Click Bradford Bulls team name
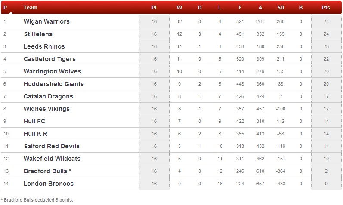This screenshot has width=343, height=205. coord(45,171)
